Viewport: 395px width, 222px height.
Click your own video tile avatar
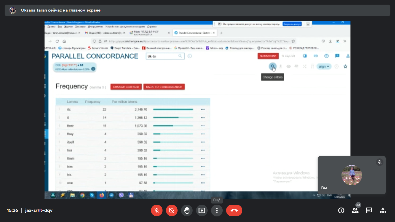click(352, 175)
